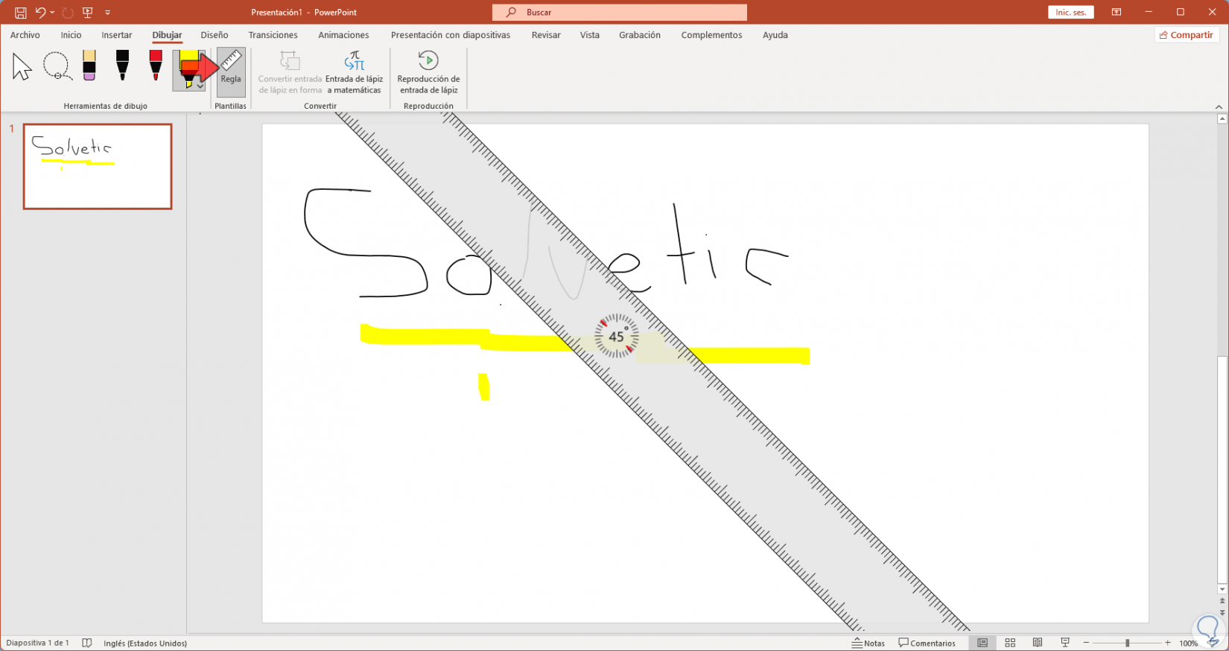Click the Herramientas de dibujo group label
Viewport: 1229px width, 651px height.
click(106, 106)
